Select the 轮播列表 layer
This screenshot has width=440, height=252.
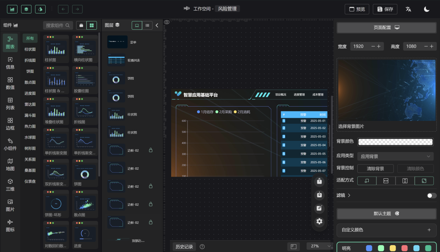(x=131, y=60)
